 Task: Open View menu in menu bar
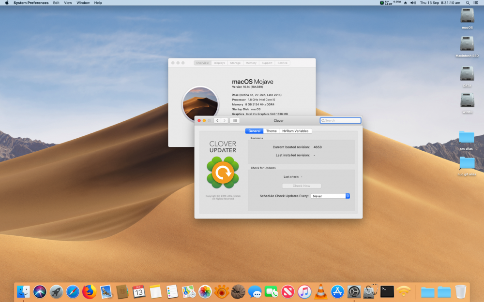(x=68, y=3)
